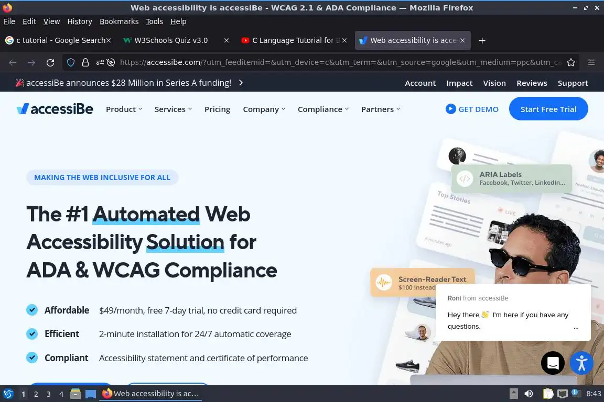Viewport: 604px width, 402px height.
Task: Expand the Compliance dropdown menu
Action: coord(323,109)
